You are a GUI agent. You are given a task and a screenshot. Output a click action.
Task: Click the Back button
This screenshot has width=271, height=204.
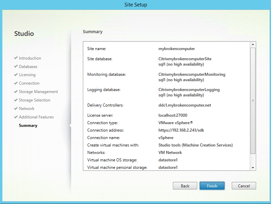(185, 186)
